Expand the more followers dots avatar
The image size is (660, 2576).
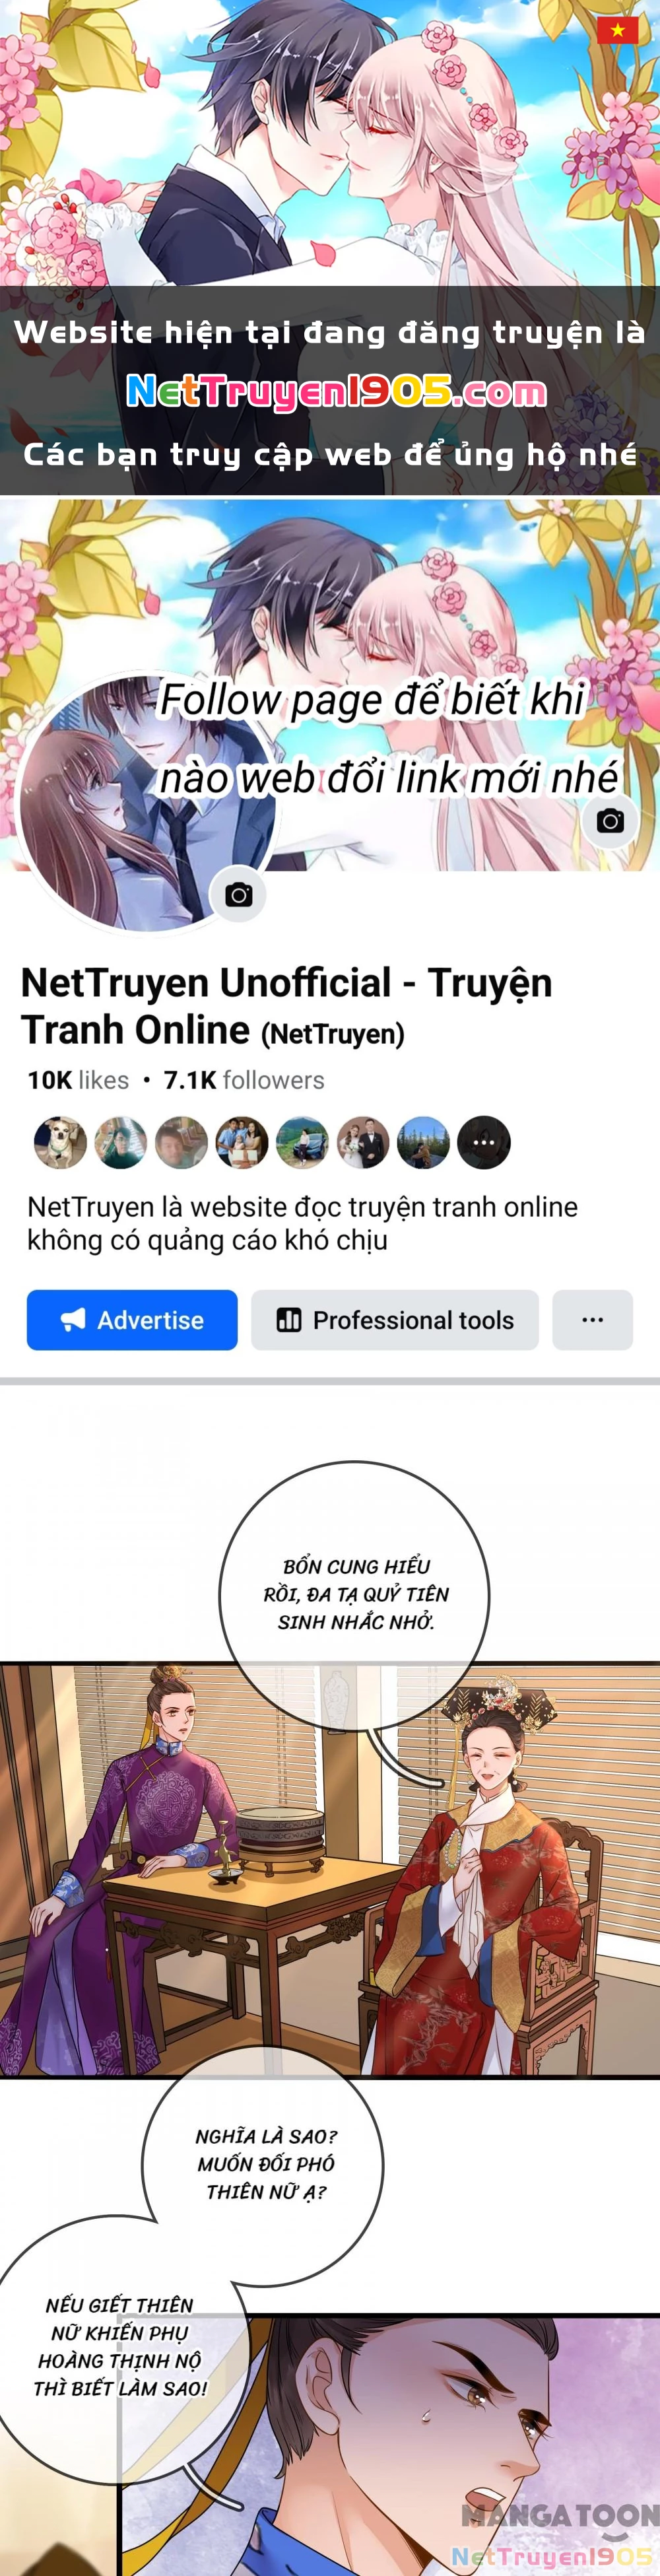click(x=484, y=1142)
